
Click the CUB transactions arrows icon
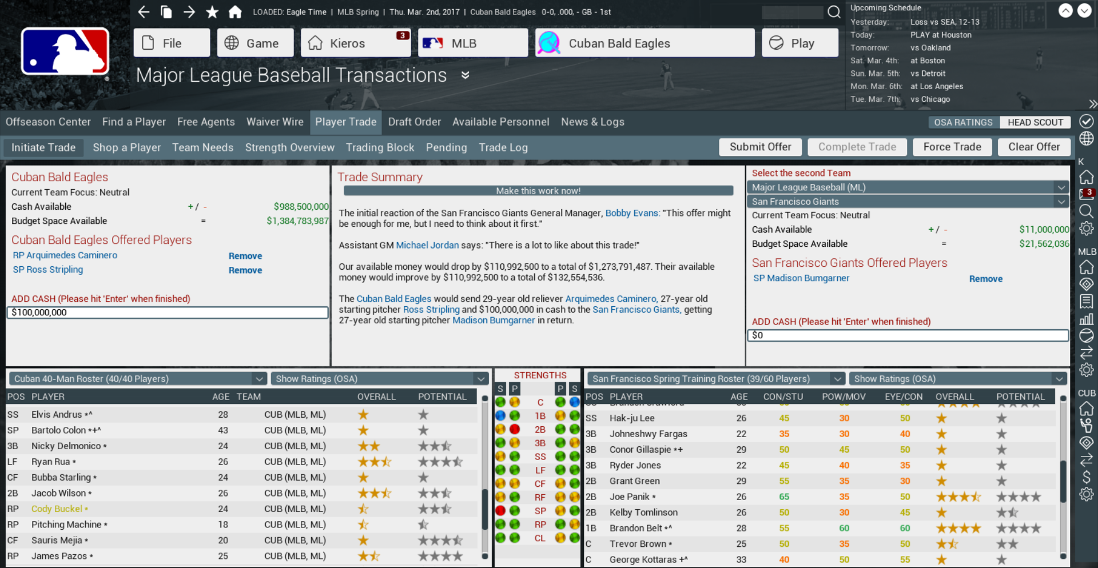click(x=1087, y=460)
